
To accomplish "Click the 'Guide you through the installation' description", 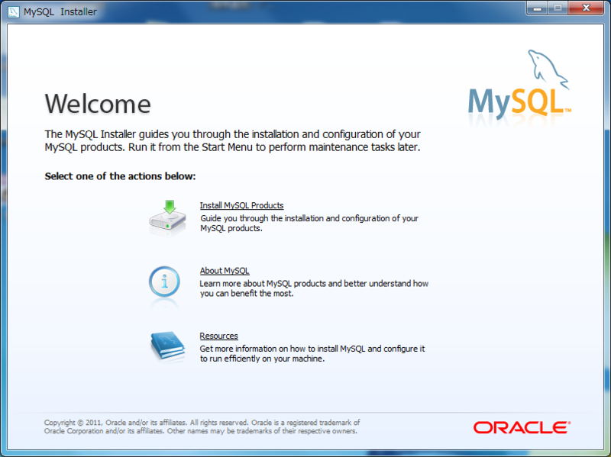I will [309, 223].
